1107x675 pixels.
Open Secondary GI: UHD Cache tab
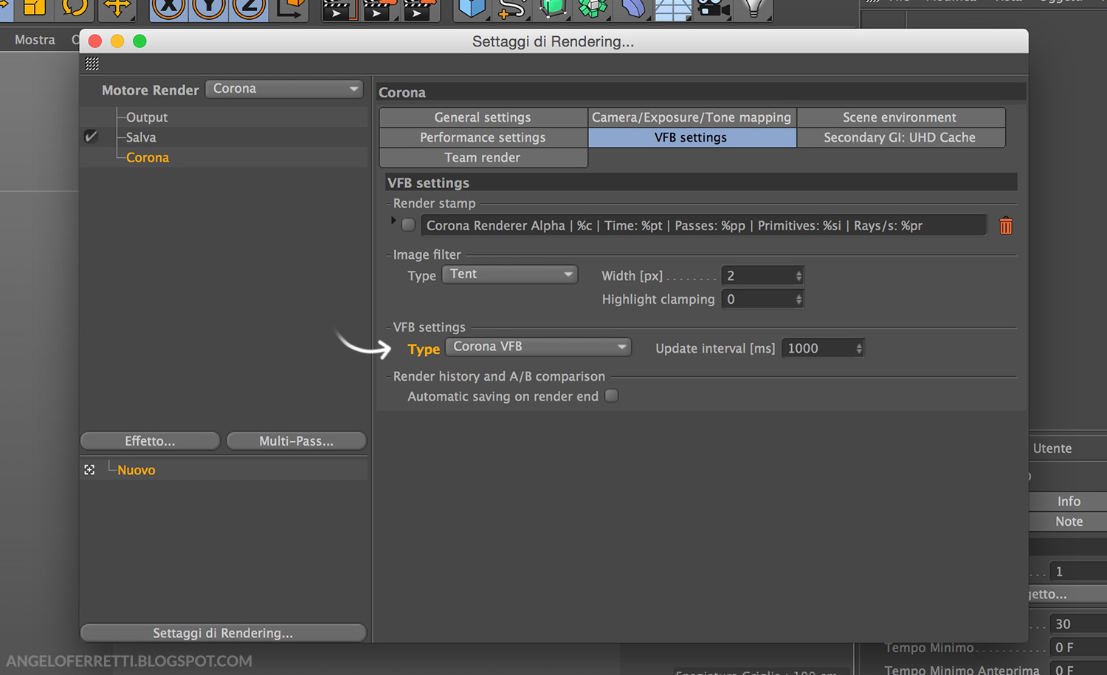coord(900,137)
